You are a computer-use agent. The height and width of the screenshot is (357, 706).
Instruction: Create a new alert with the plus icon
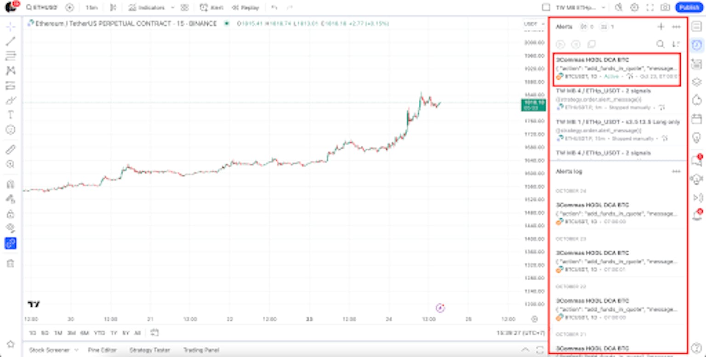[661, 27]
